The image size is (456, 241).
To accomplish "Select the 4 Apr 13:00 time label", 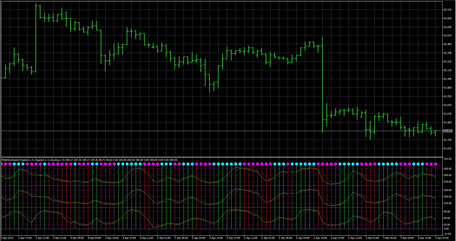I will tap(112, 238).
